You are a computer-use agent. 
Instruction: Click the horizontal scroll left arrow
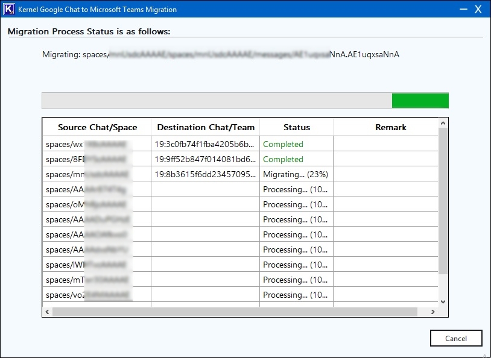click(x=47, y=312)
